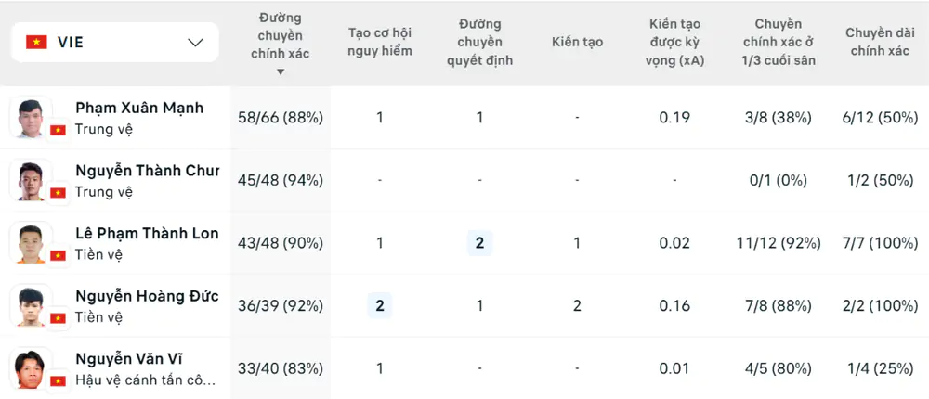Select the Tạo cơ hội nguy hiểm header
This screenshot has width=929, height=399.
point(380,42)
